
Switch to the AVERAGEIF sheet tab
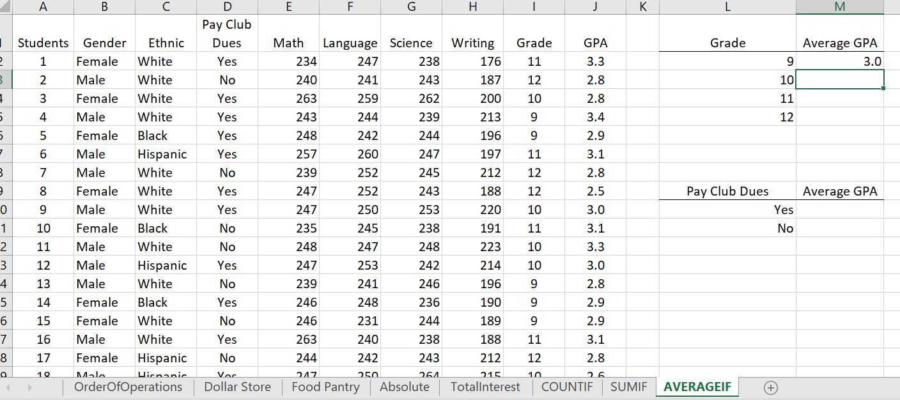pos(697,387)
